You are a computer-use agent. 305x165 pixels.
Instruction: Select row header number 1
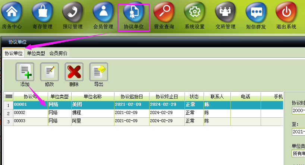(8, 105)
